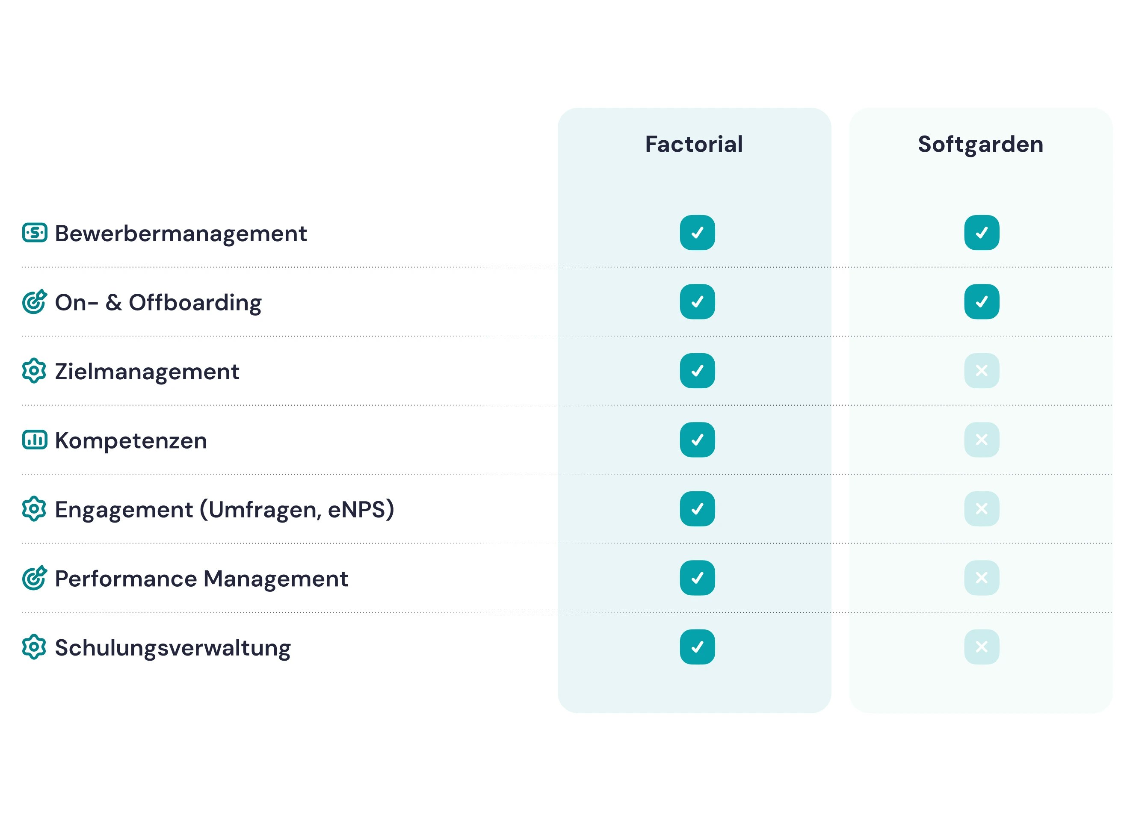Click Factorial's checkmark for Zielmanagement
Image resolution: width=1136 pixels, height=821 pixels.
(x=697, y=371)
